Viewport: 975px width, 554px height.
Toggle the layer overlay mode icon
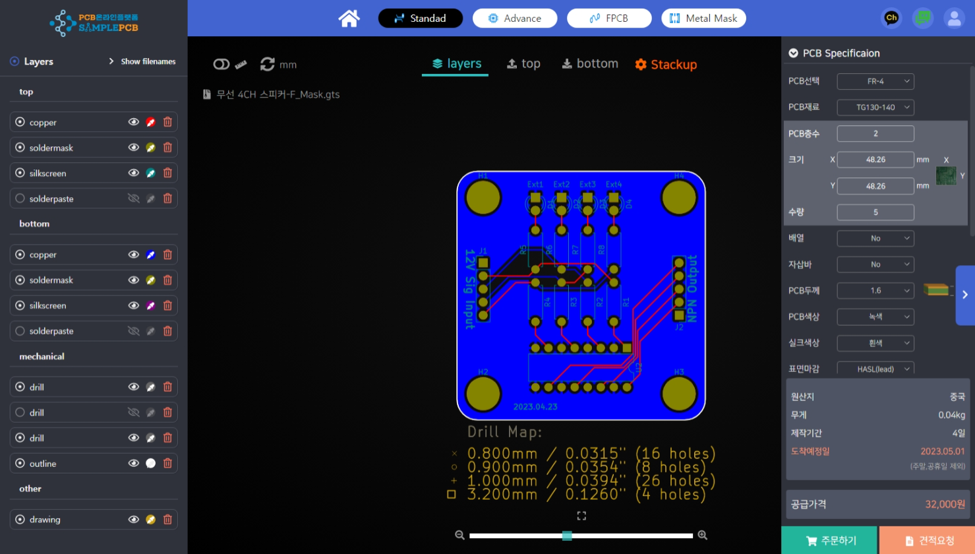[222, 64]
